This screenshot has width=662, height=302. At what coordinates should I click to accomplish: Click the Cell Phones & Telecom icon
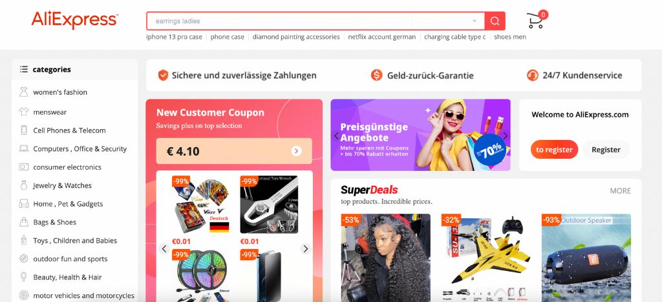[x=24, y=130]
